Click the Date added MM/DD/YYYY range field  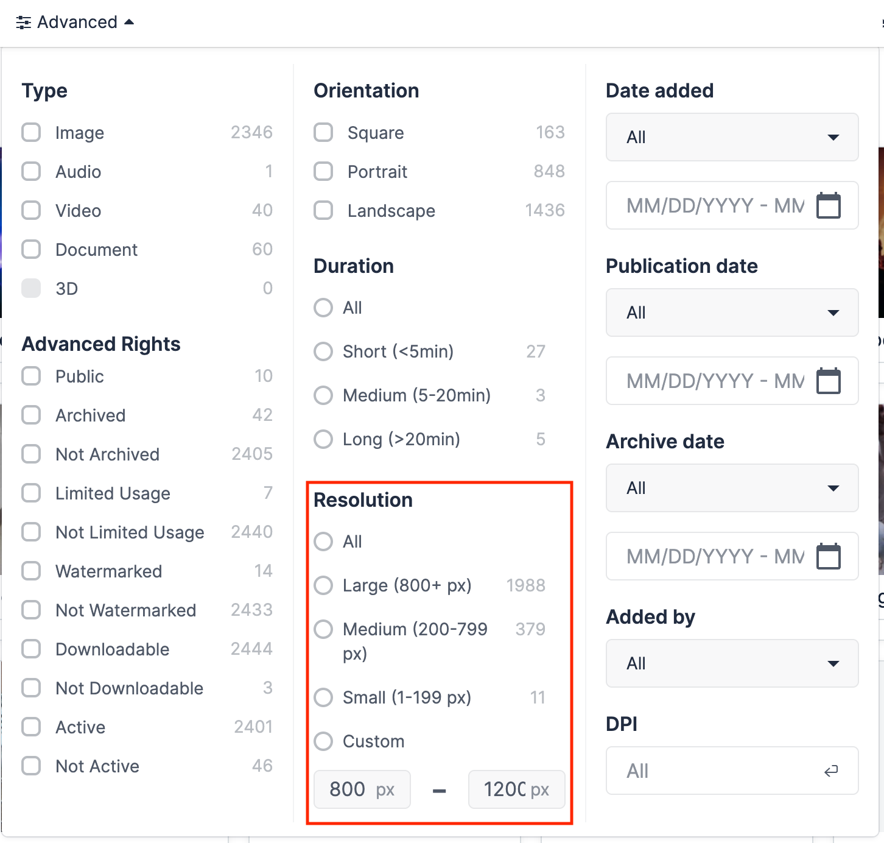coord(732,205)
